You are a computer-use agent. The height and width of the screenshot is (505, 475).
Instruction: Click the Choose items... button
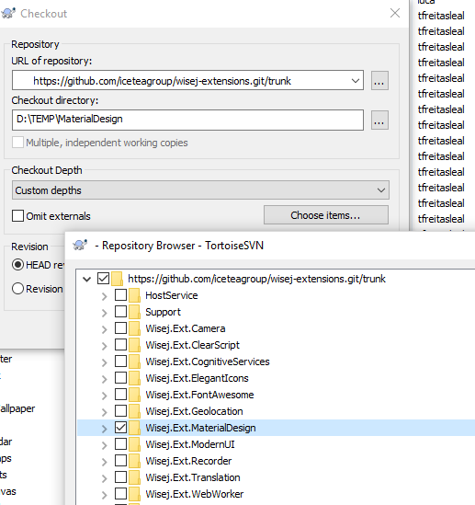coord(326,215)
